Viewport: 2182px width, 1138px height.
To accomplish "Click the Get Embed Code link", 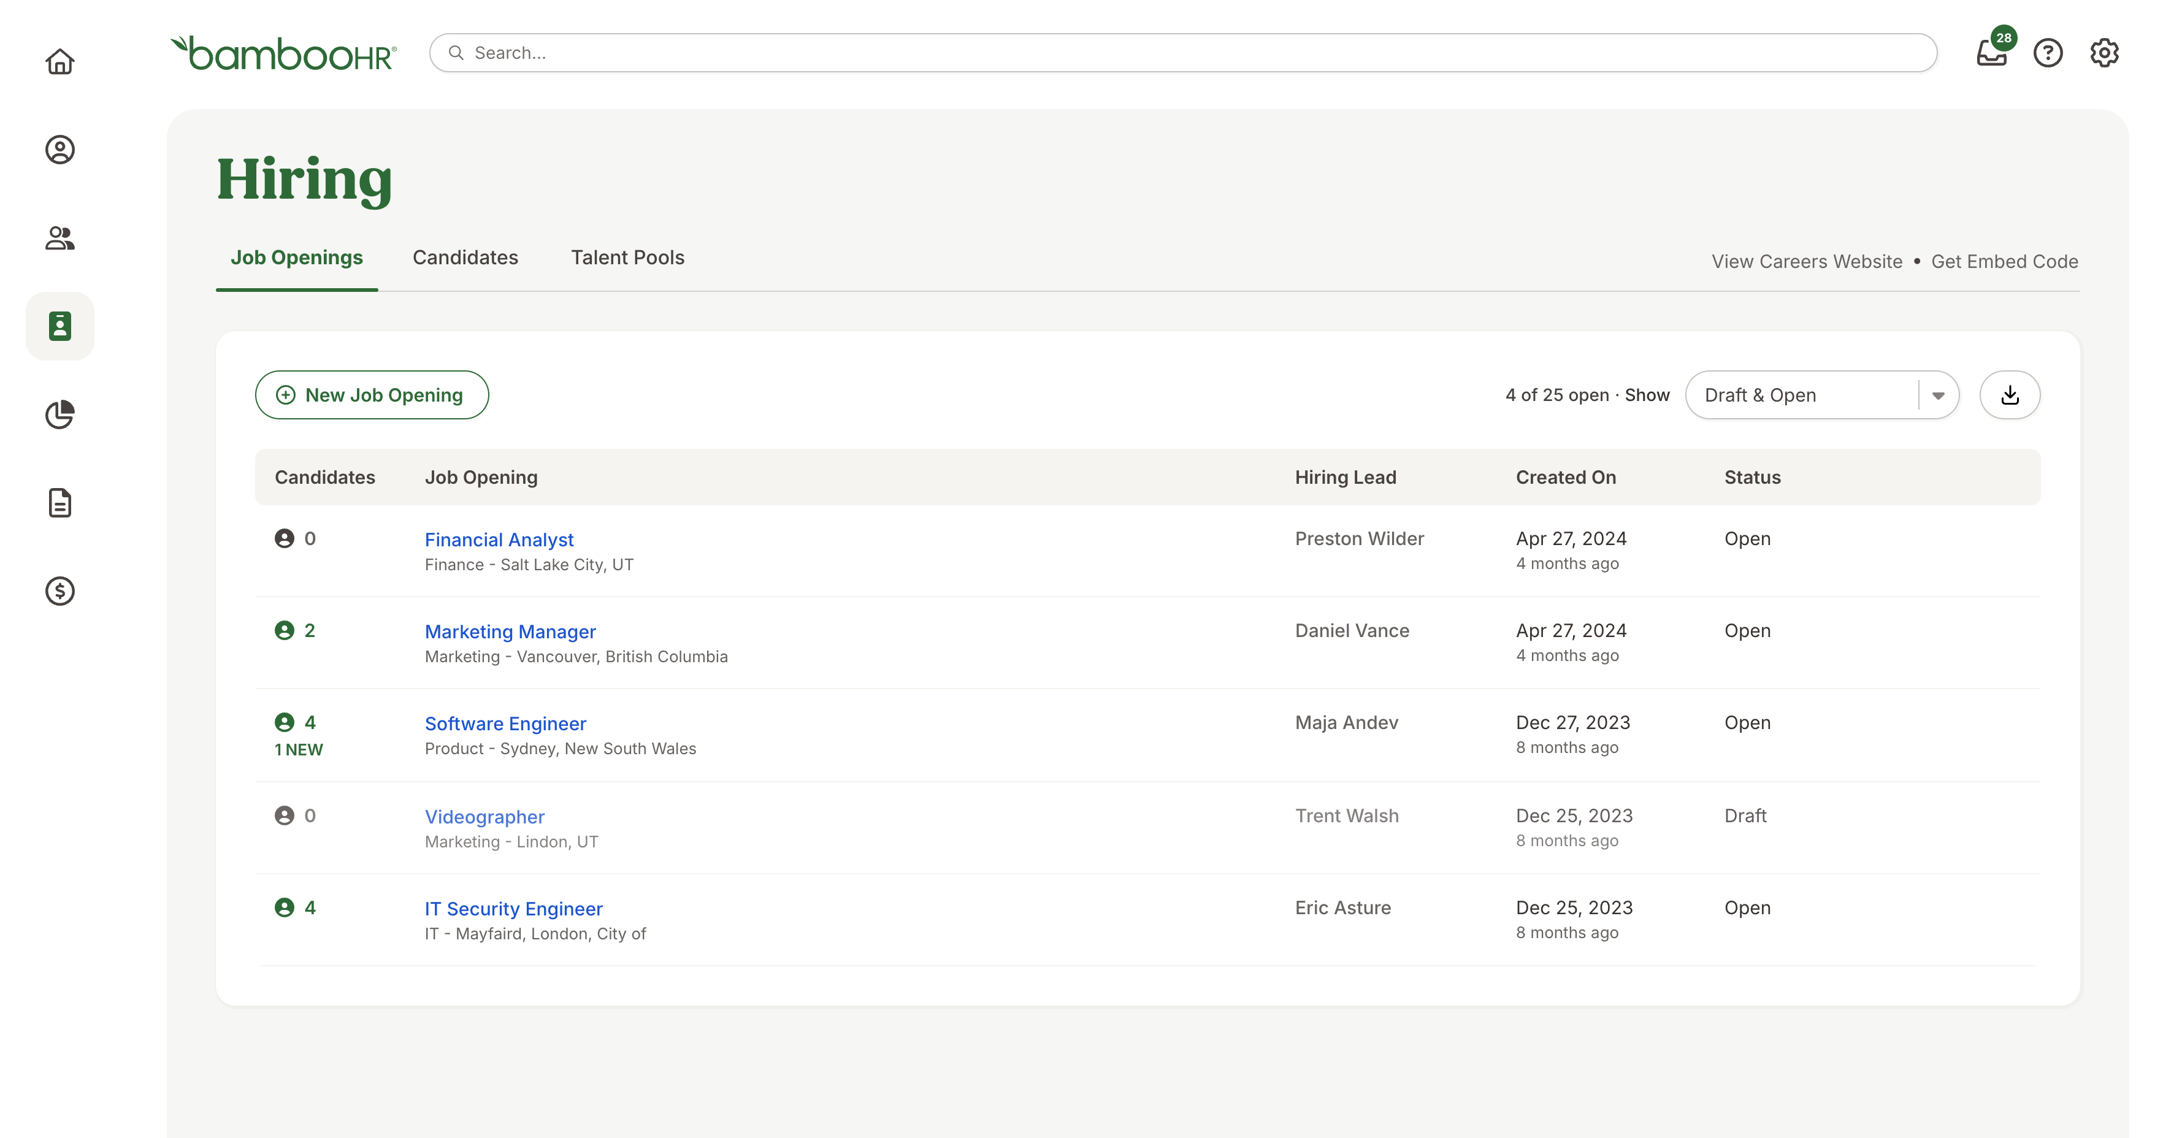I will tap(2004, 262).
